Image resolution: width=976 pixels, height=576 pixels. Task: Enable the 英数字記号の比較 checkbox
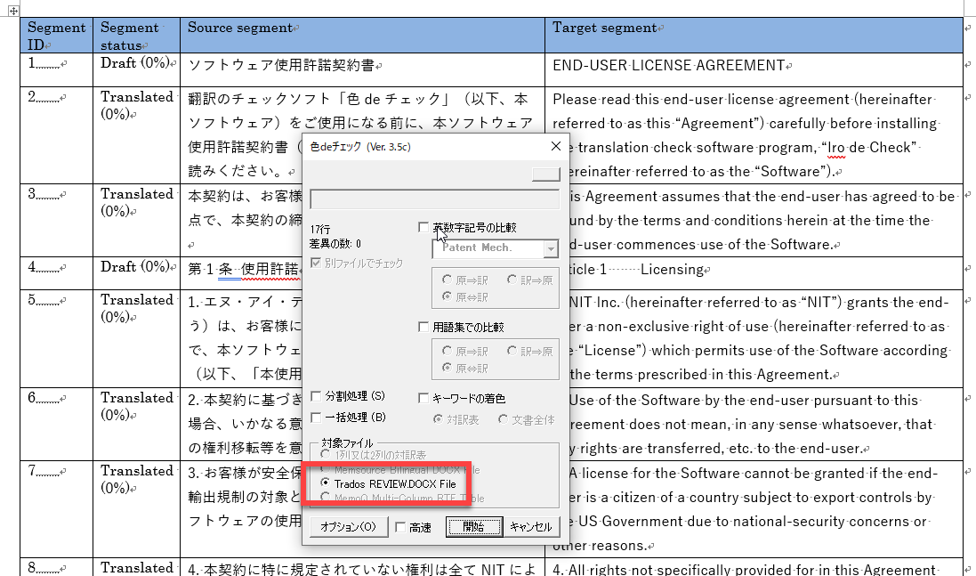click(x=424, y=228)
